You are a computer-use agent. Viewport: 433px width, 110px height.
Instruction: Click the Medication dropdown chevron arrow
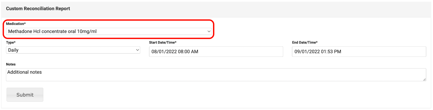point(209,31)
